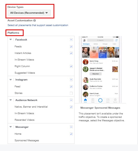
Task: Click the Suggested Videos row
Action: pyautogui.click(x=41, y=73)
